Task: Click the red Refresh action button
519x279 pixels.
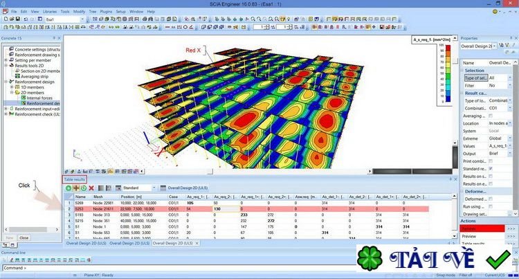Action: coord(482,228)
